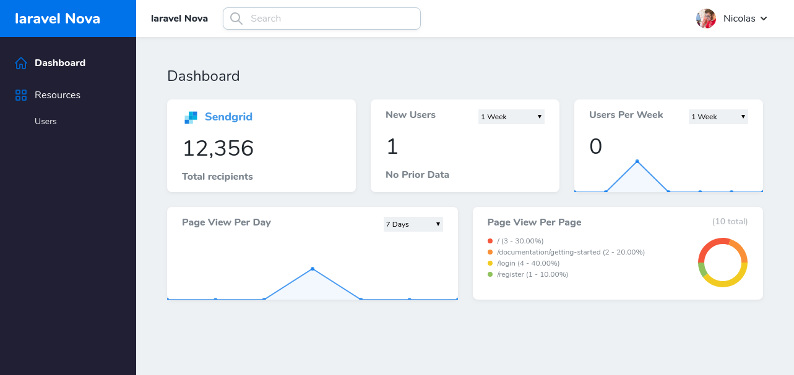Expand the Users Per Week range dropdown
The image size is (794, 375).
[718, 117]
